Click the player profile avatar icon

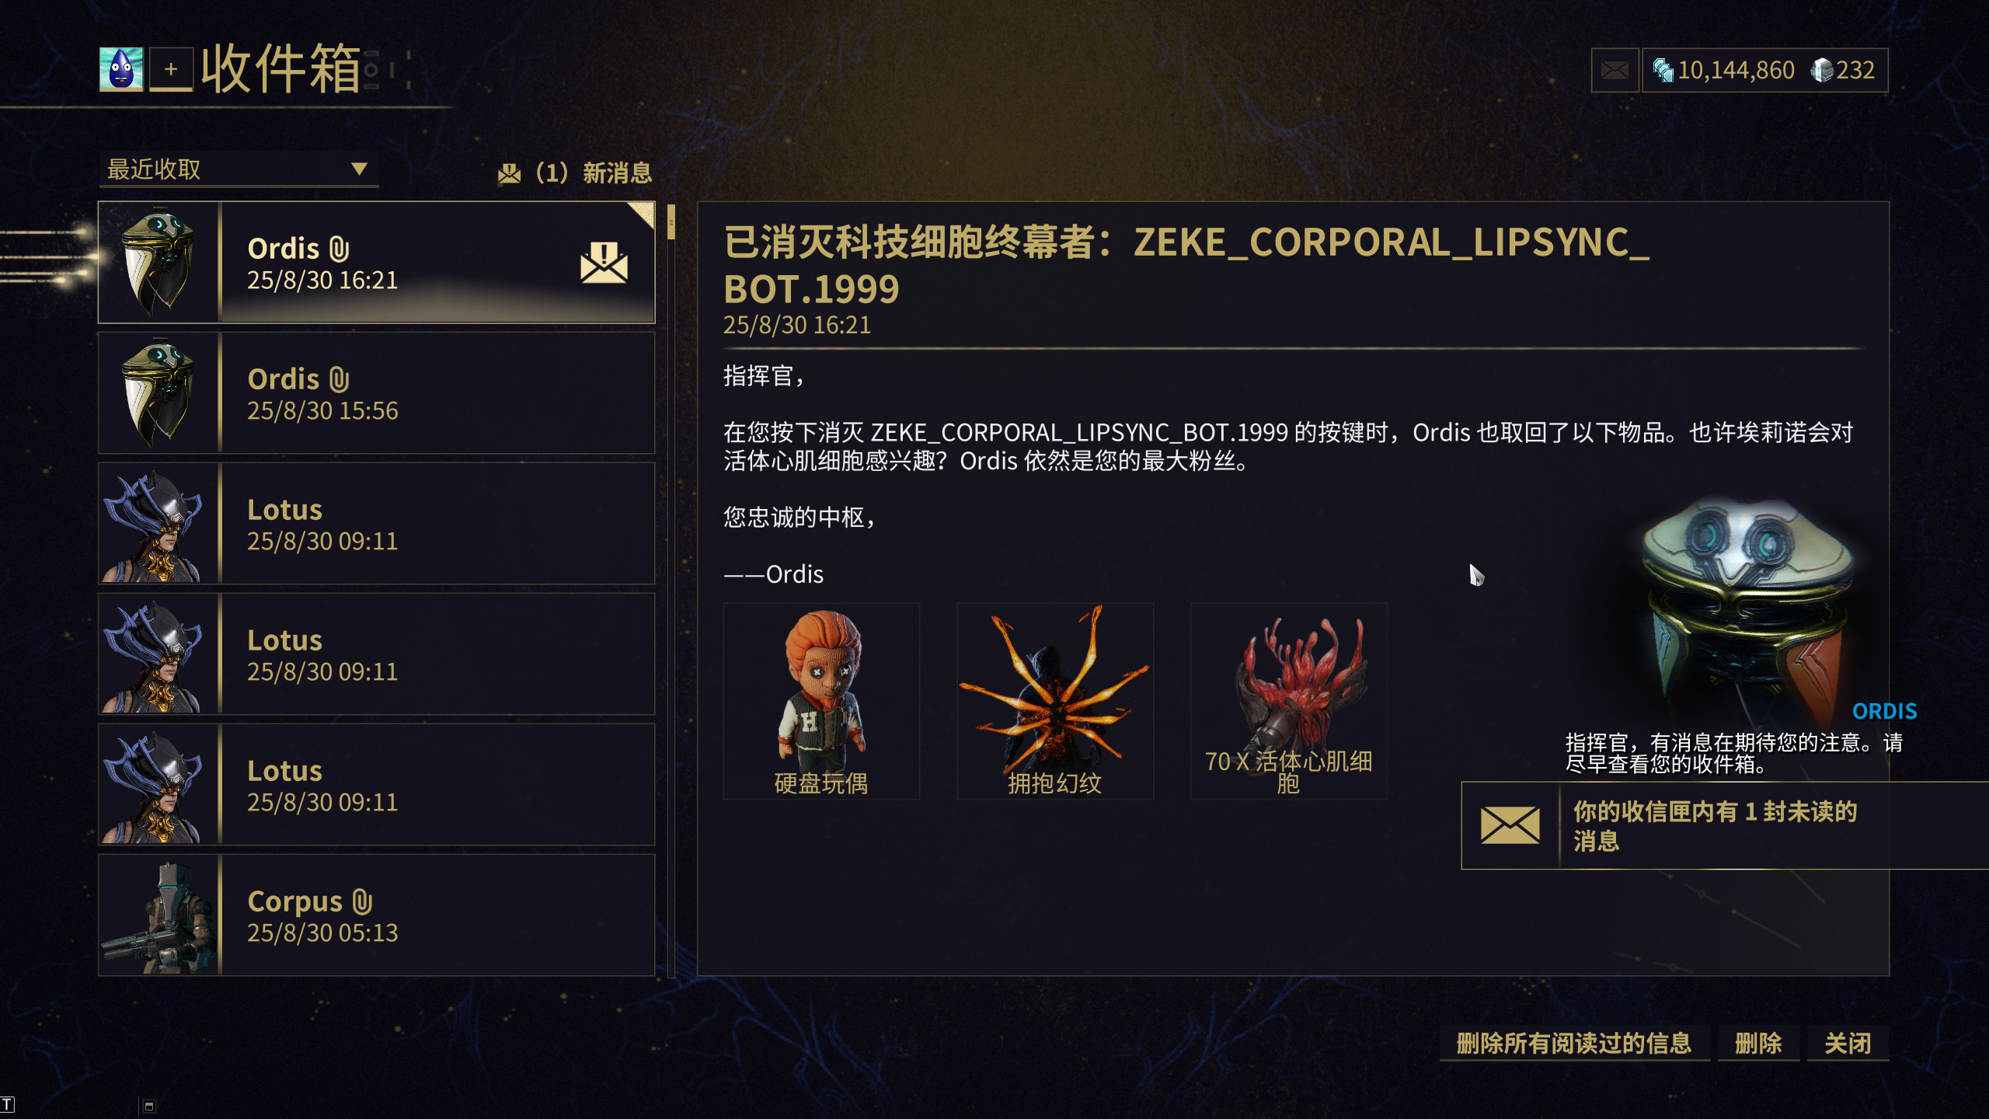point(121,69)
